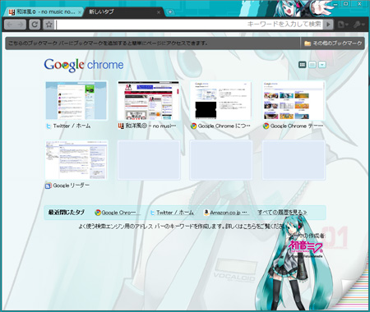Open the その他のブックマーク folder

(333, 44)
